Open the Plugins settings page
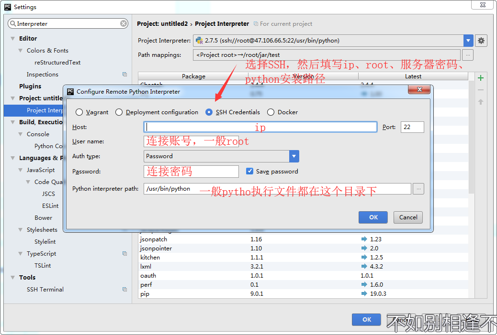This screenshot has height=335, width=497. coord(30,86)
